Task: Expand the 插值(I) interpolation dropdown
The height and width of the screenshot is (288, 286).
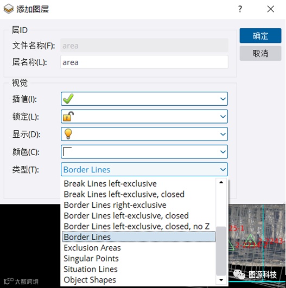Action: [144, 99]
